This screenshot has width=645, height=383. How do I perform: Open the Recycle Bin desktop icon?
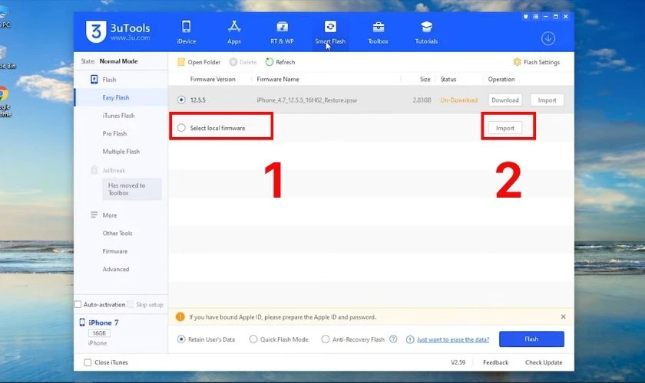[6, 57]
